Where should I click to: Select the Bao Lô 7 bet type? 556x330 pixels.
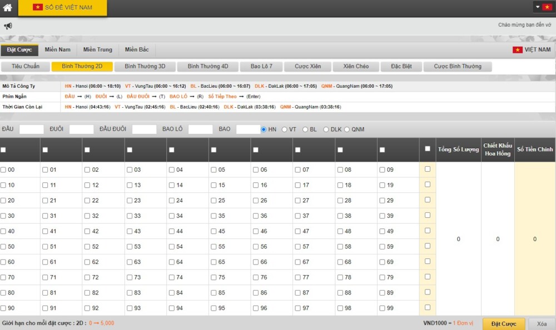pyautogui.click(x=261, y=67)
